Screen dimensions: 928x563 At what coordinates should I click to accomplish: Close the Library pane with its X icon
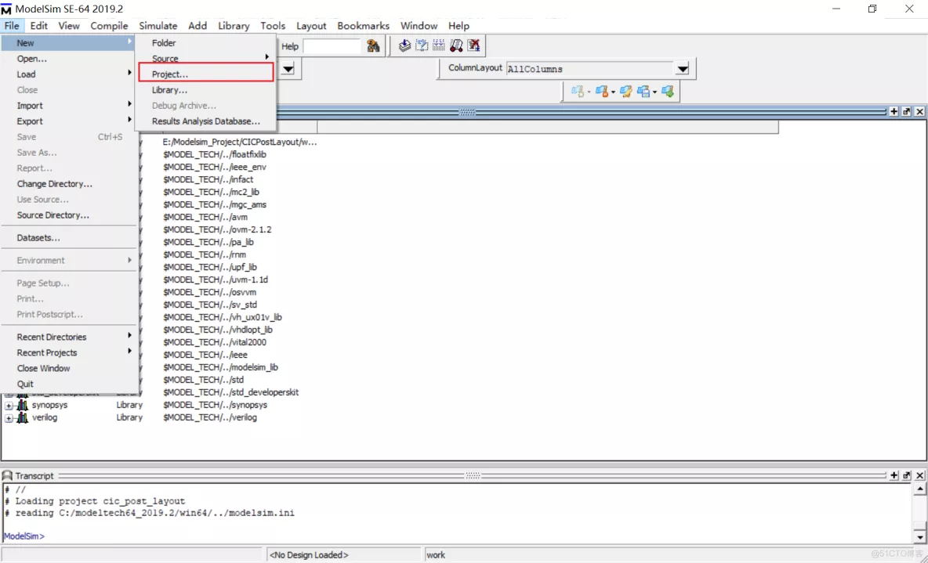[x=919, y=111]
